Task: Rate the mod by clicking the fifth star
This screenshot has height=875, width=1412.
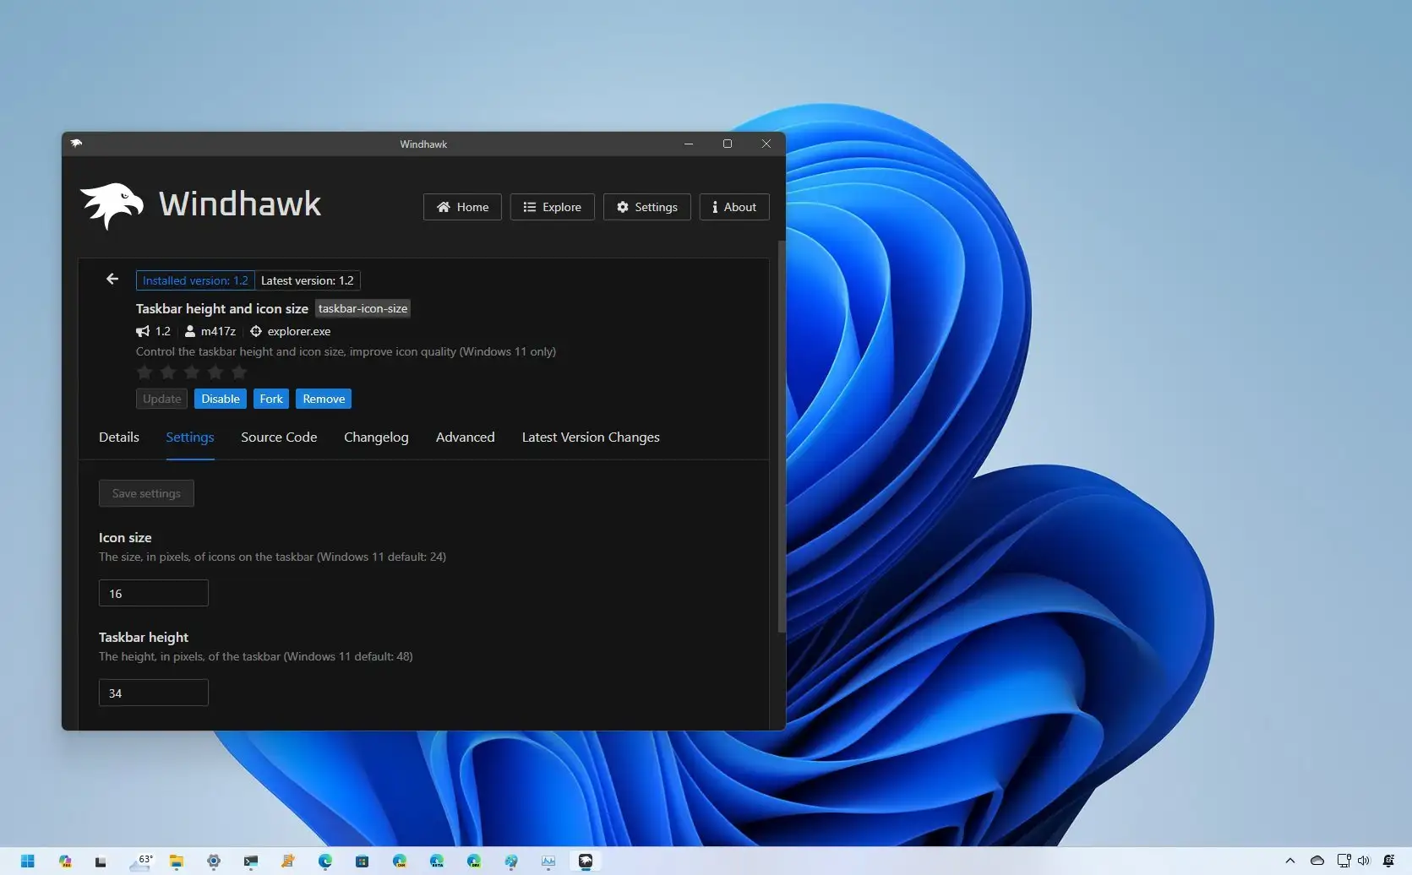Action: tap(239, 372)
